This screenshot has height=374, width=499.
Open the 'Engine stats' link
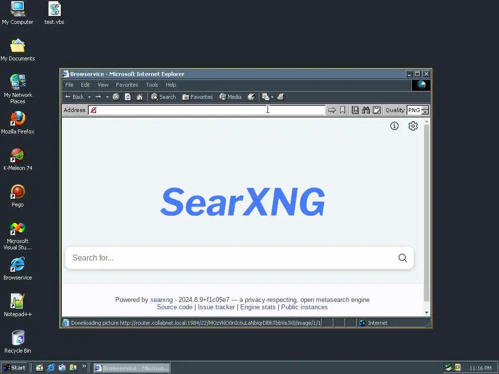click(x=258, y=307)
